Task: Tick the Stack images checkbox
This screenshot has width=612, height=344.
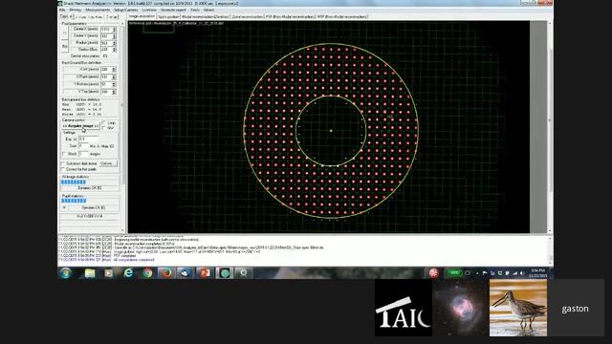Action: [x=64, y=154]
